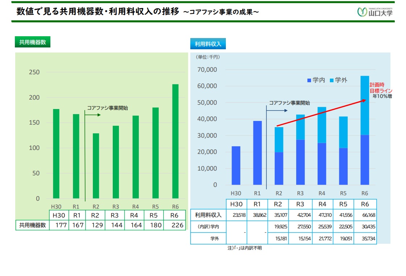Click the green H30 bar in equipment chart
The image size is (406, 276).
coord(56,154)
